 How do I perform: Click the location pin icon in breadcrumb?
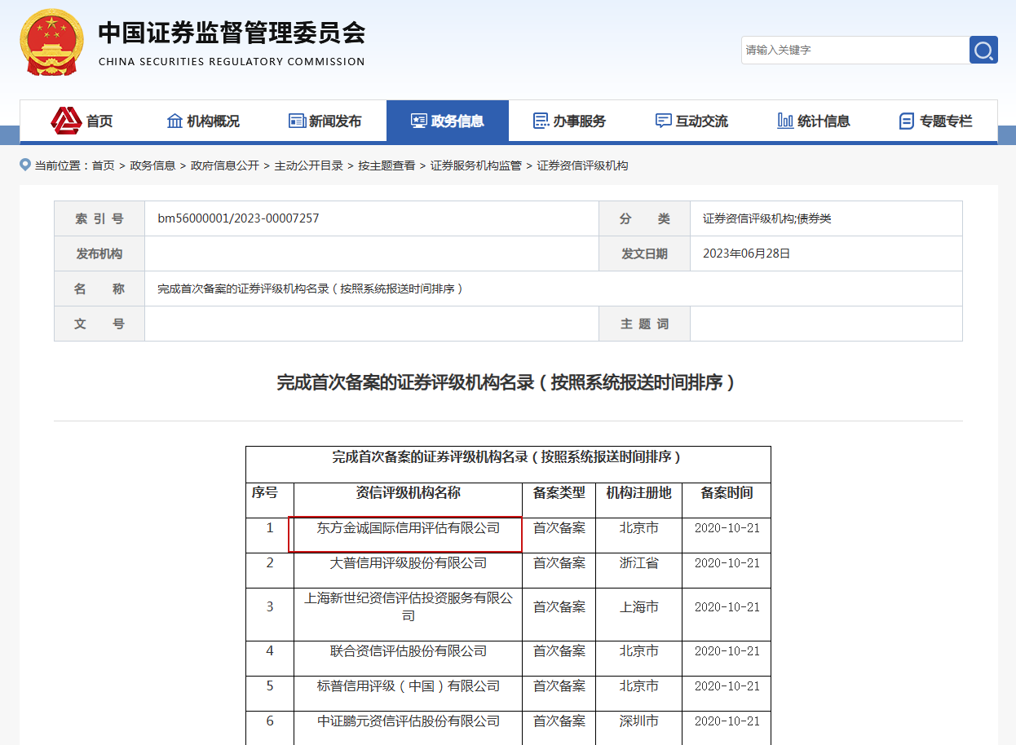(24, 165)
